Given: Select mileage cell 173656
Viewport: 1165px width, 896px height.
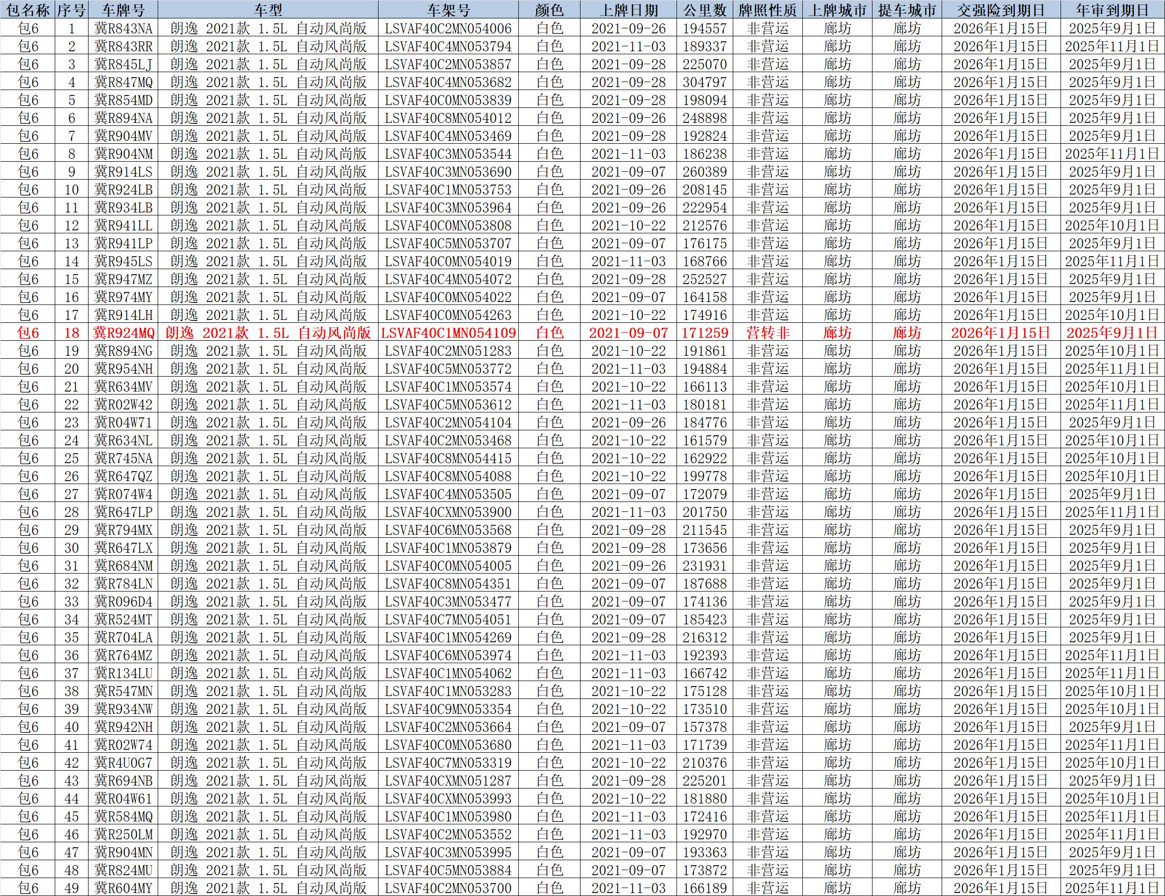Looking at the screenshot, I should click(705, 548).
